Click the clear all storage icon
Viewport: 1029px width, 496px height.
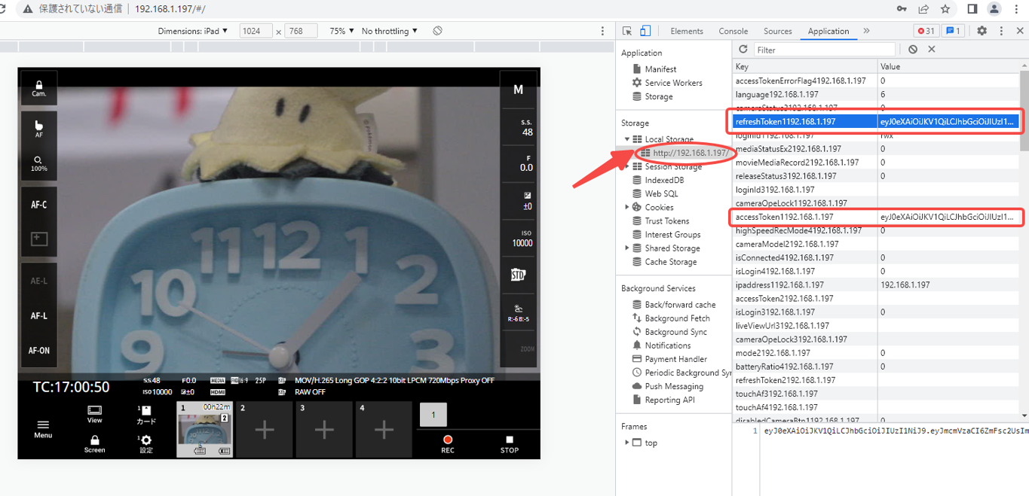(x=913, y=49)
